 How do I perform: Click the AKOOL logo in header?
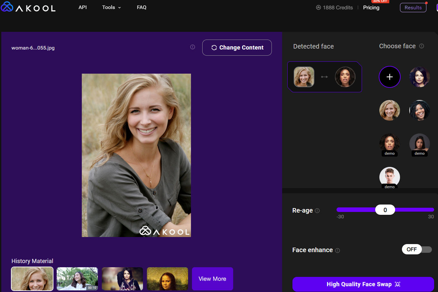[x=28, y=7]
